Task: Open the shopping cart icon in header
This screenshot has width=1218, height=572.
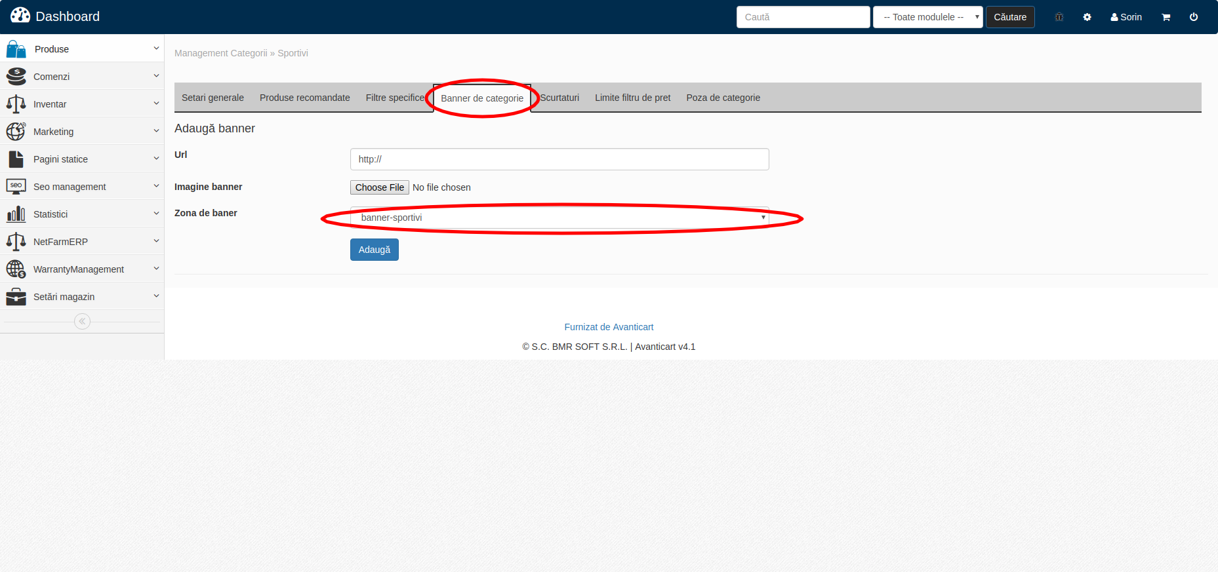Action: [x=1166, y=17]
